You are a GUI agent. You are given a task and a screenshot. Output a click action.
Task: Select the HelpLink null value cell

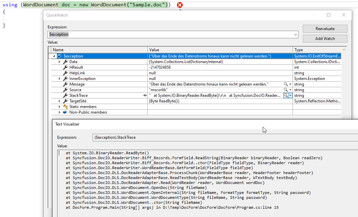(x=220, y=73)
